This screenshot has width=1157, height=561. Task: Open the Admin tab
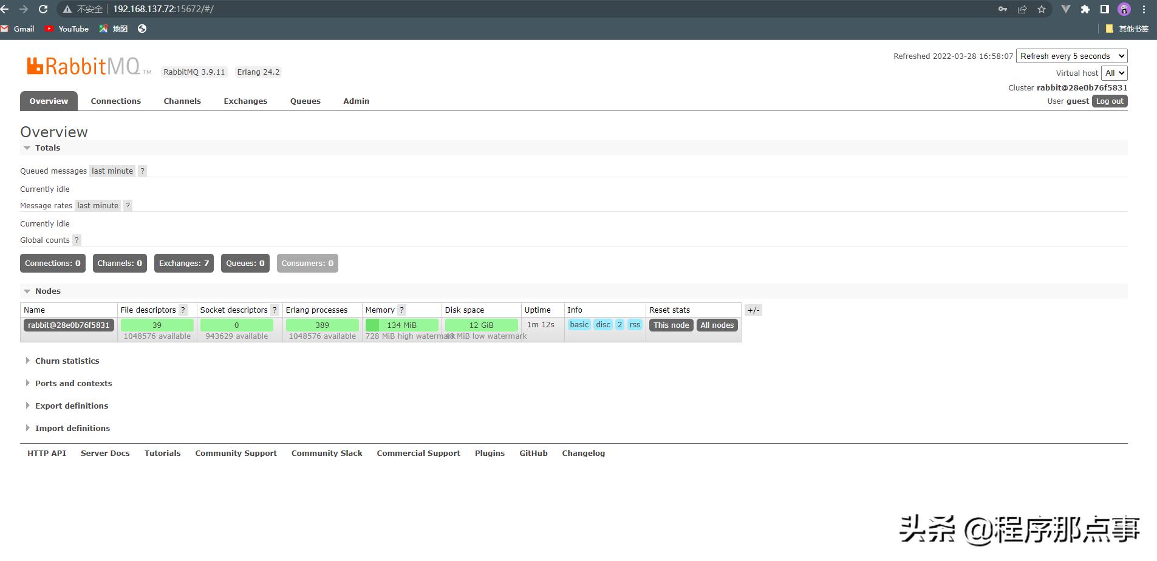tap(356, 101)
